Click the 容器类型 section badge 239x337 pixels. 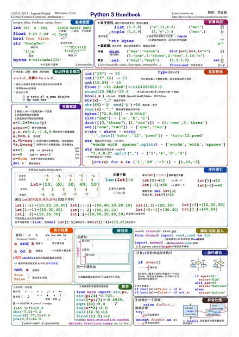(216, 22)
